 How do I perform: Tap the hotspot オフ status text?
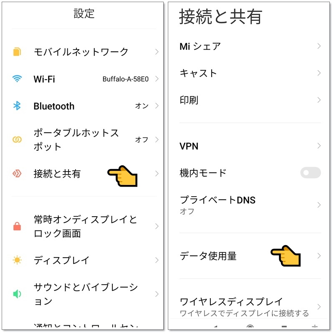coord(142,139)
